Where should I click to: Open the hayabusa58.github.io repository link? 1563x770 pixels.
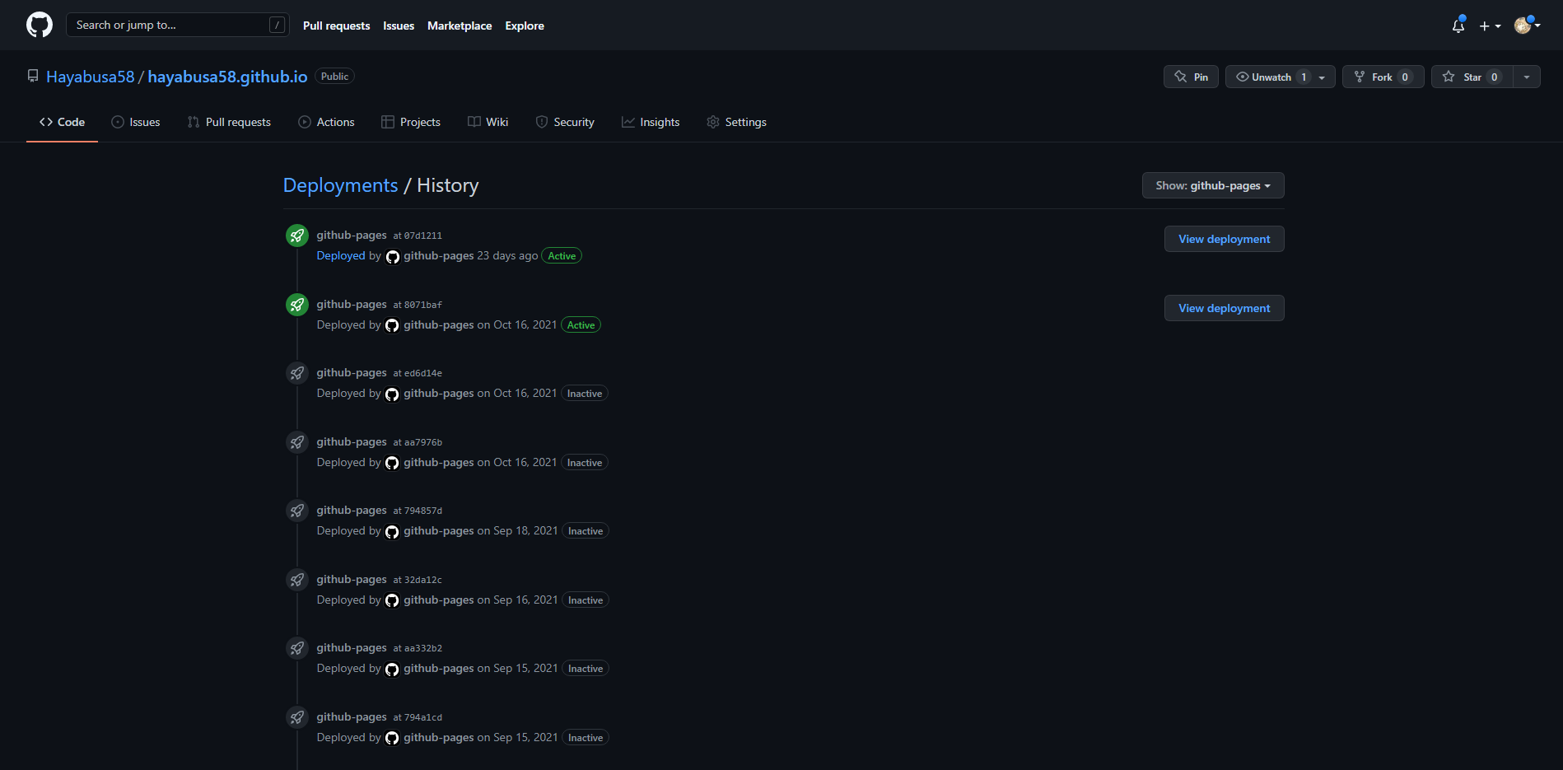(227, 77)
